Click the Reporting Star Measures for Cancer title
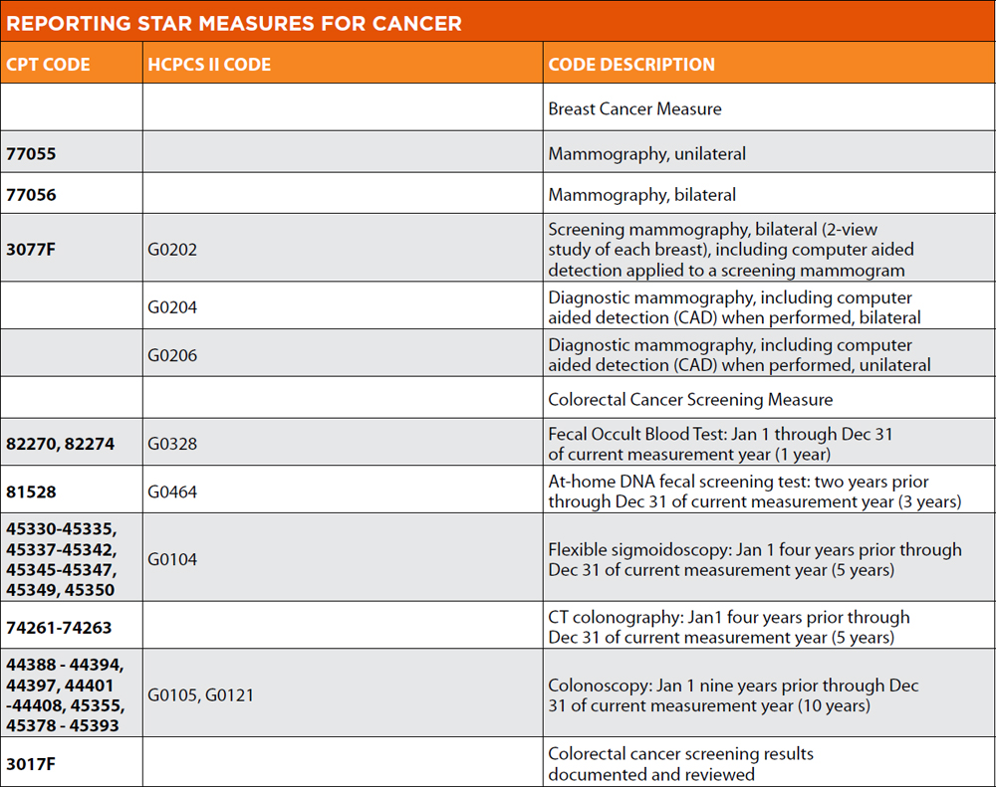Viewport: 996px width, 787px height. tap(234, 22)
